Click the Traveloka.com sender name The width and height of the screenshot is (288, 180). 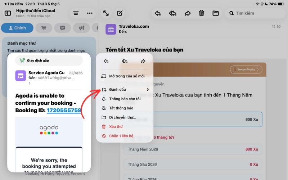(x=134, y=26)
